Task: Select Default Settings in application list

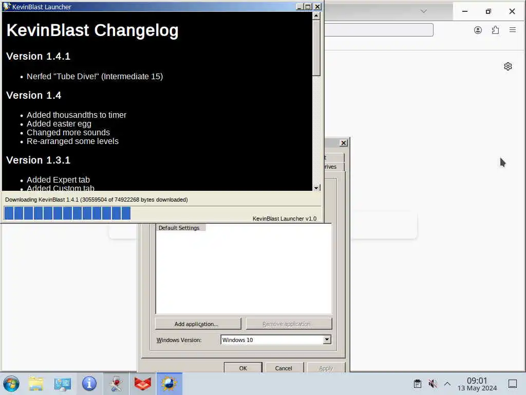Action: pyautogui.click(x=179, y=228)
